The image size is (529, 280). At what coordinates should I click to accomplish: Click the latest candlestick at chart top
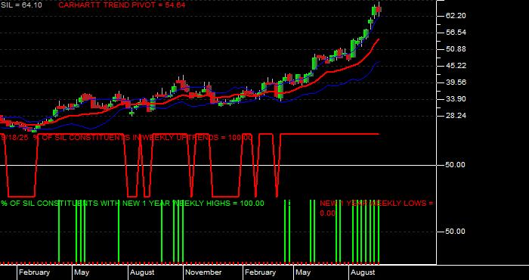379,9
